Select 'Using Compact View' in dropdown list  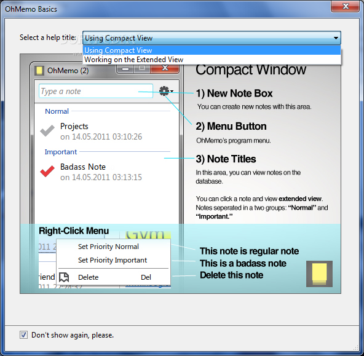point(212,50)
